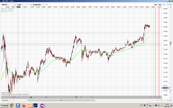
Task: Open the volume speaker tray icon
Action: 153,106
